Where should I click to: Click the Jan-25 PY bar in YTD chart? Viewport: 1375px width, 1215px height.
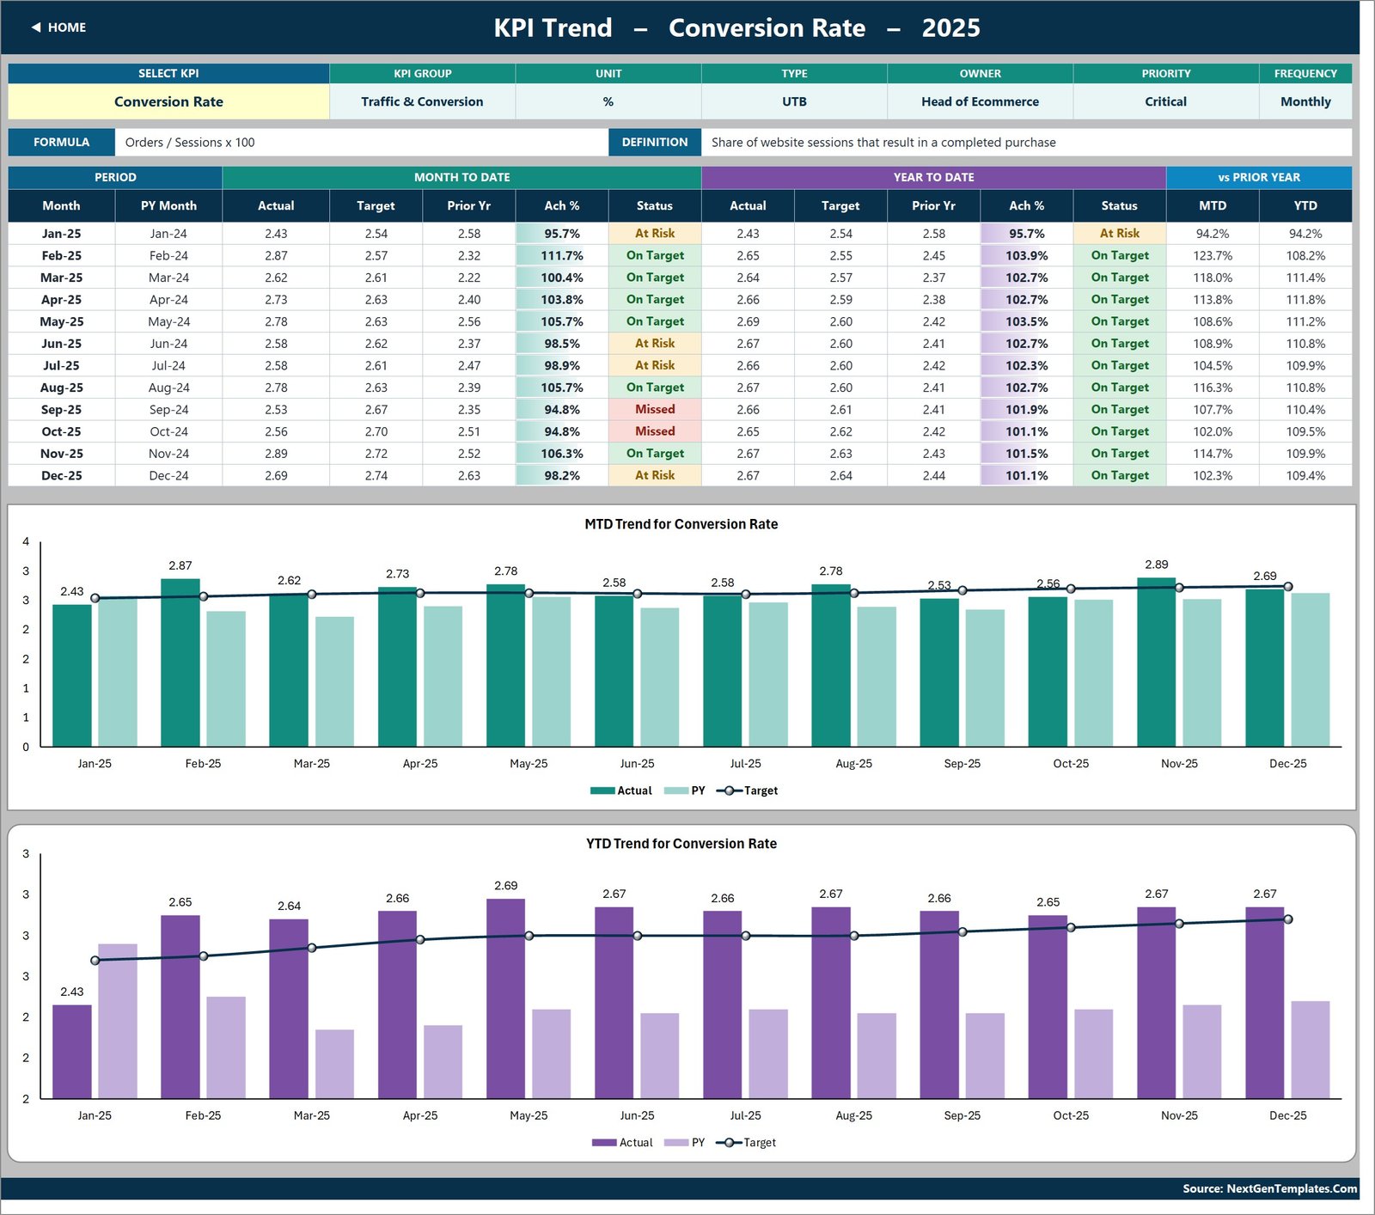[118, 1021]
